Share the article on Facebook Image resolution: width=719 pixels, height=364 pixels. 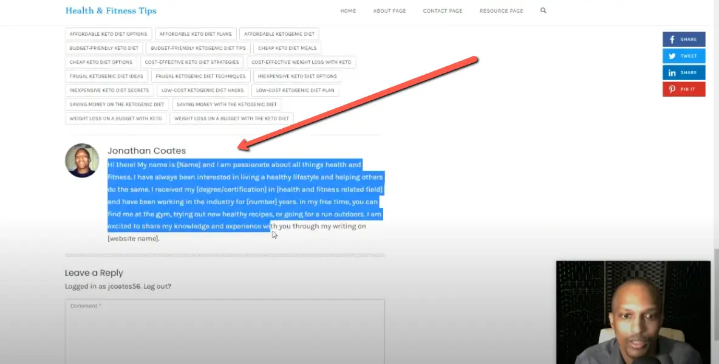(x=684, y=39)
